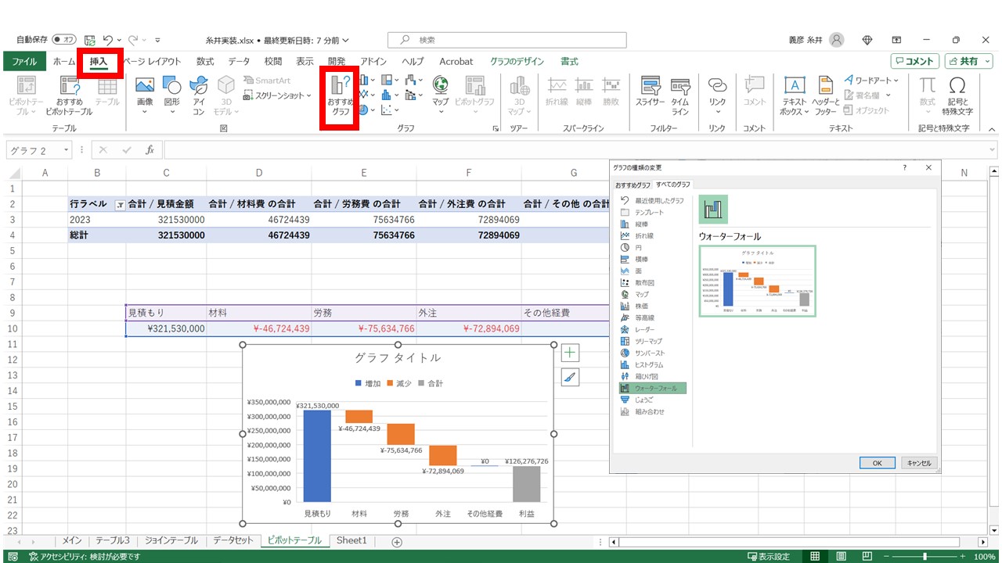Open the File (ファイル) tab
The width and height of the screenshot is (1002, 563).
tap(23, 61)
